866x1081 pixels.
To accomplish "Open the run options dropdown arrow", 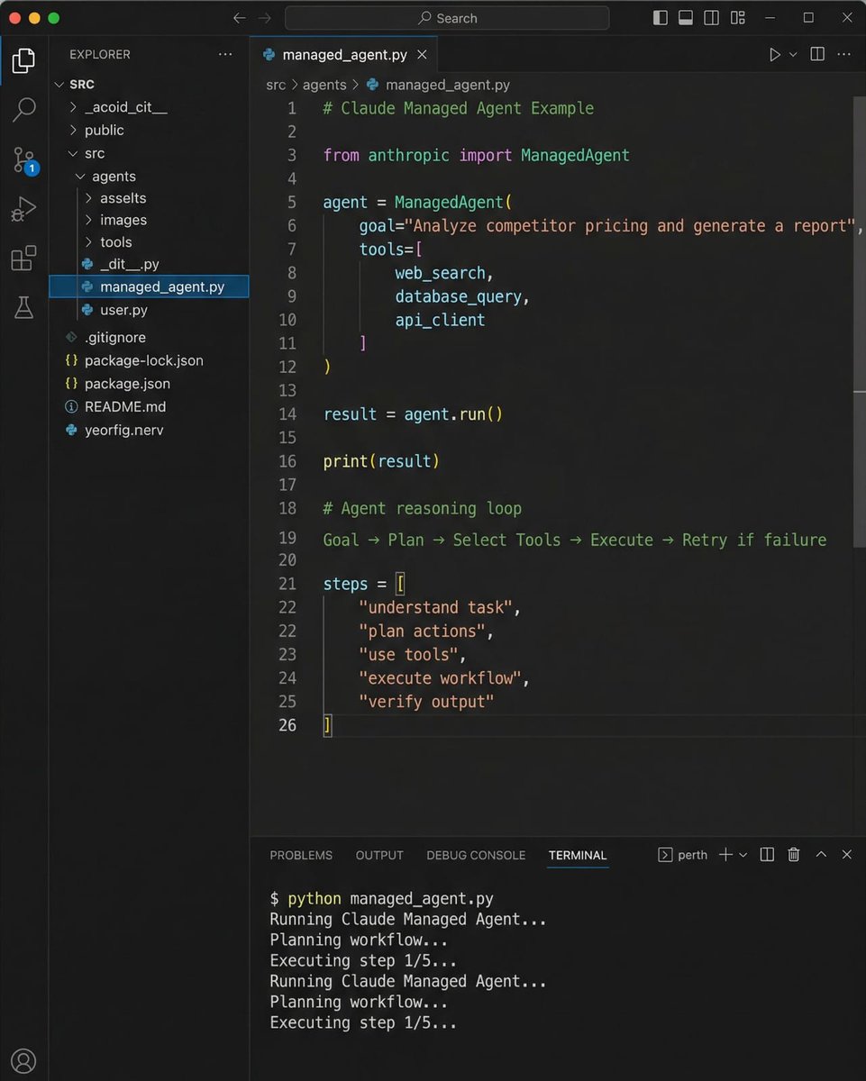I will (793, 55).
